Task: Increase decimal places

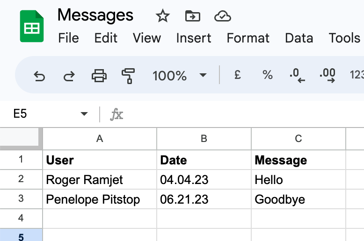Action: (327, 75)
